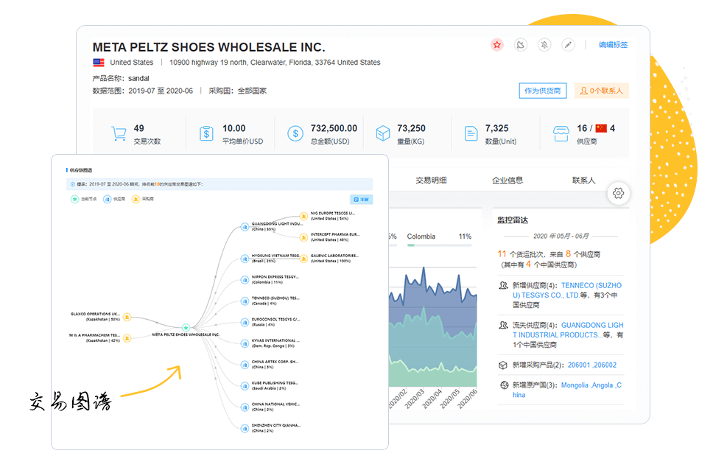Switch to the 交易明细 tab
Viewport: 727px width, 459px height.
431,181
